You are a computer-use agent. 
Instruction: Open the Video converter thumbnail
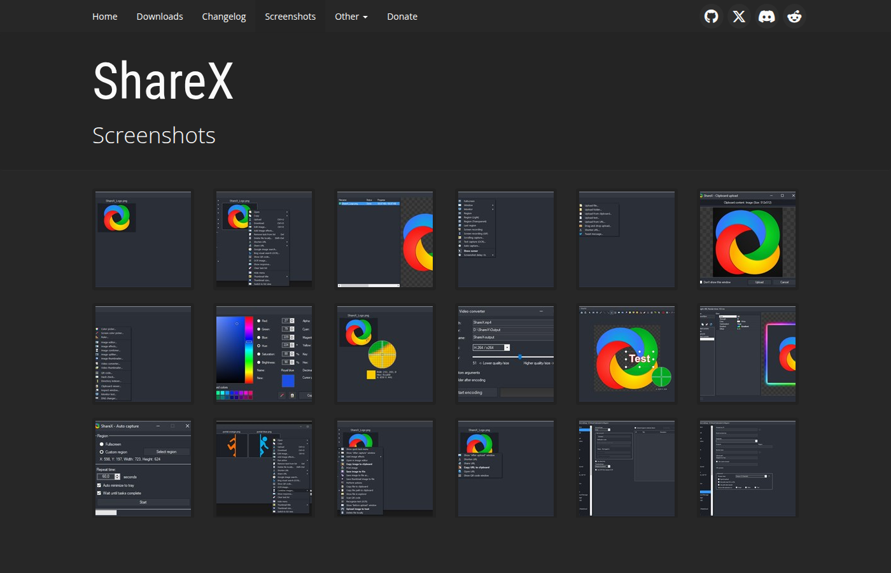(506, 354)
